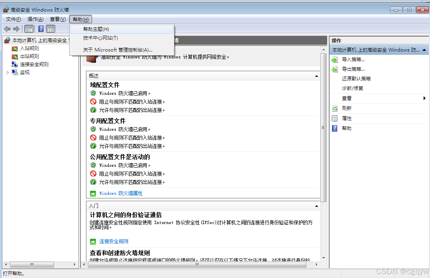Click 诊断/修复 action
The height and width of the screenshot is (278, 430).
point(352,88)
